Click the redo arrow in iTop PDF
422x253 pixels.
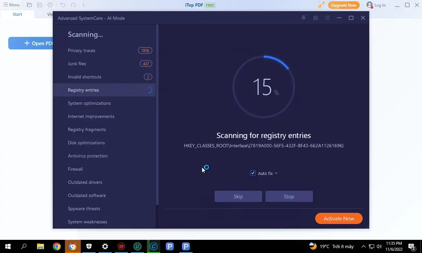73,5
